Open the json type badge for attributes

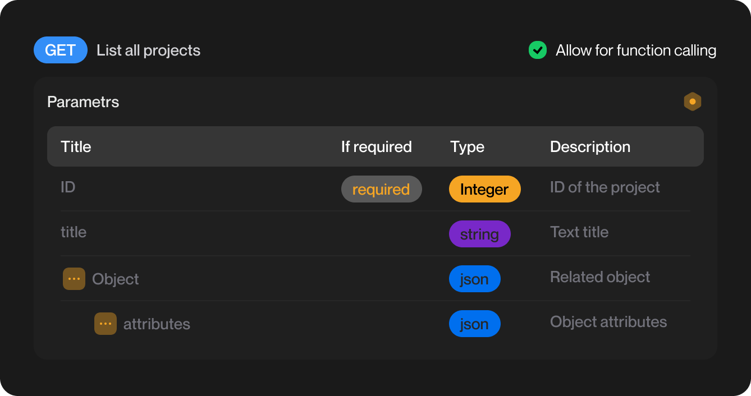[x=474, y=324]
